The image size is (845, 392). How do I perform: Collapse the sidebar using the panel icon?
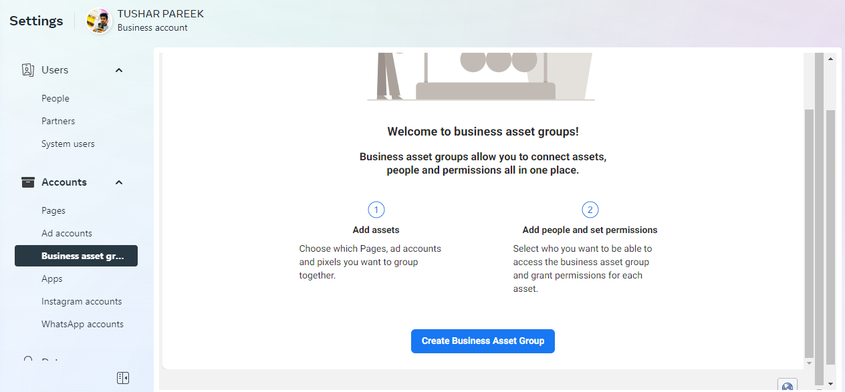122,378
